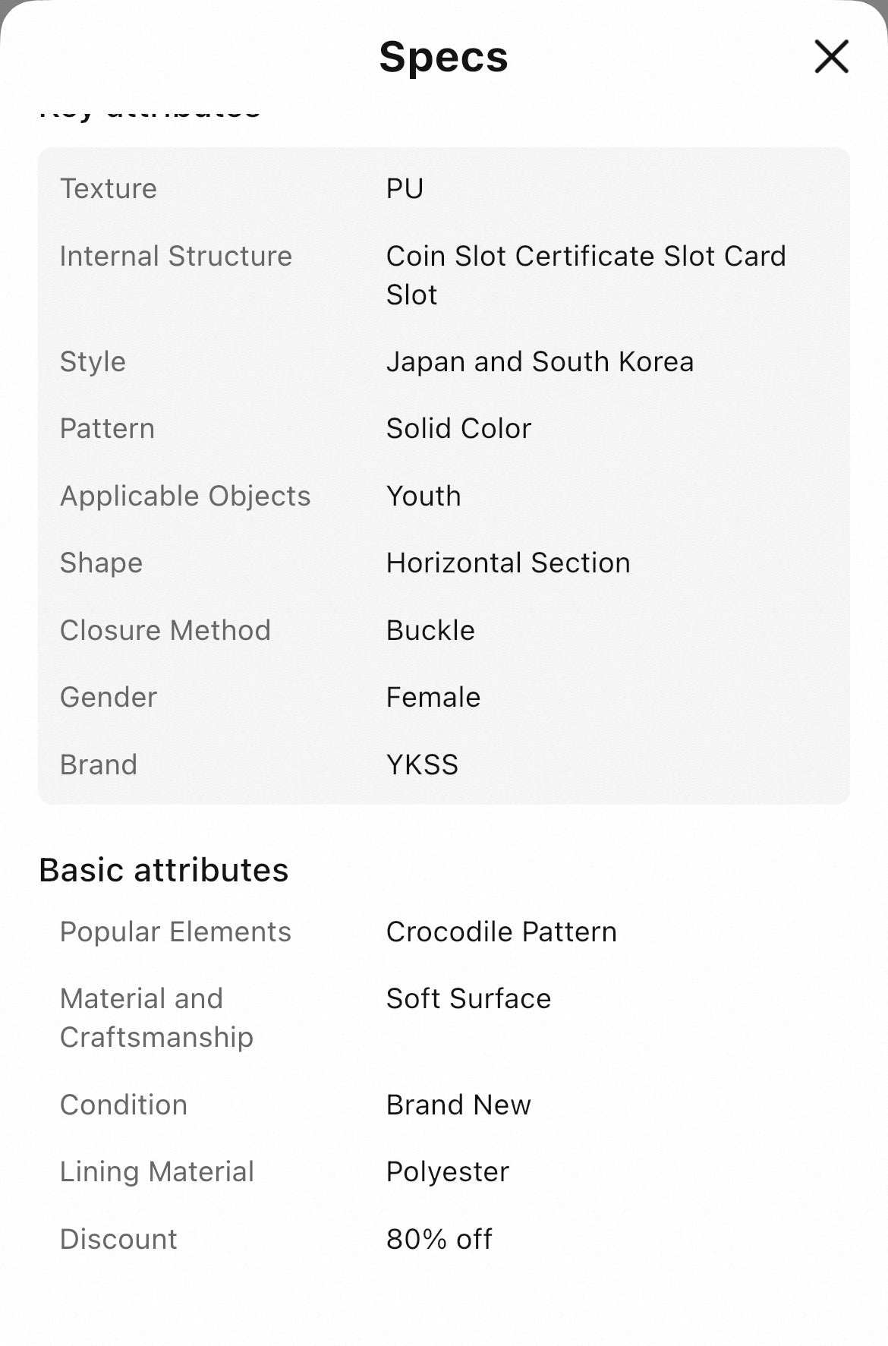Viewport: 888px width, 1346px height.
Task: Select the Polyester lining value
Action: pyautogui.click(x=447, y=1171)
